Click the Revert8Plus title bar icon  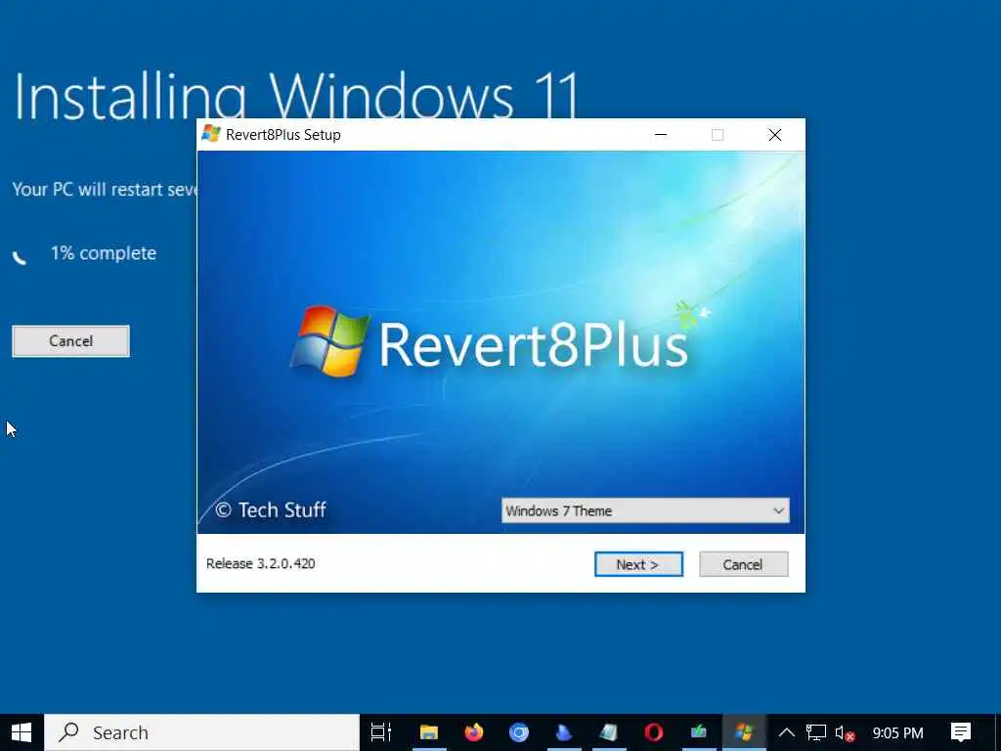(x=211, y=134)
